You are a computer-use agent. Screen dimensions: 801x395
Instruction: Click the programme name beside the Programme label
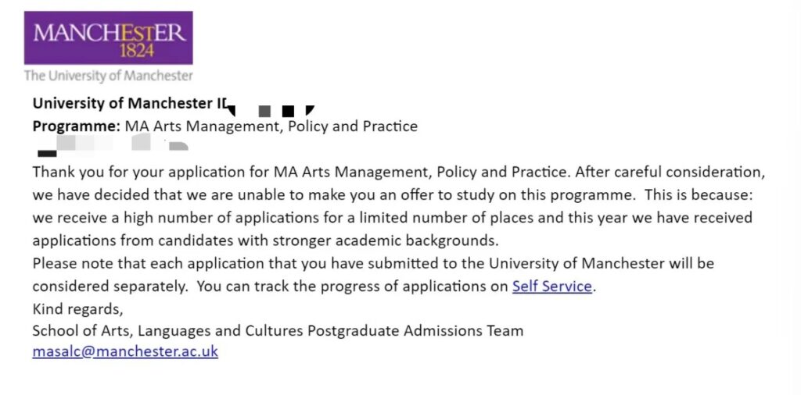coord(271,126)
